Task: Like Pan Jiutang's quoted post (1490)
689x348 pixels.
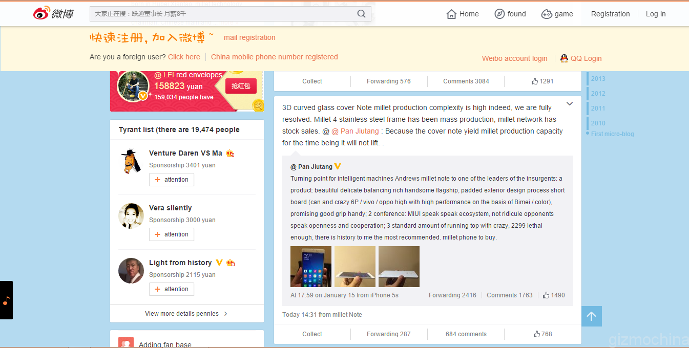Action: click(554, 295)
